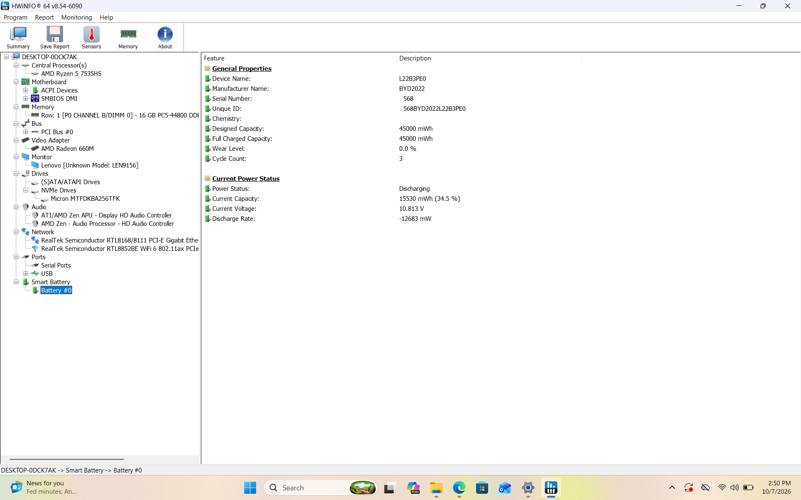Collapse the Central Processor(s) node
The image size is (801, 500).
point(16,65)
